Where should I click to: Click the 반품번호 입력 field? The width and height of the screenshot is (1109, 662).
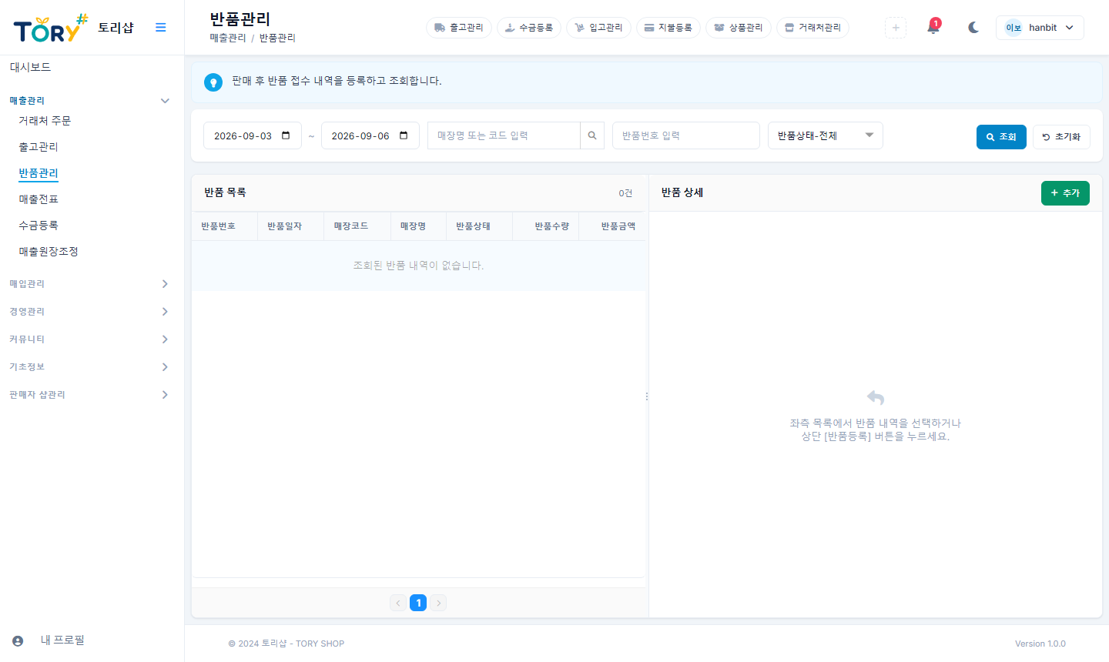(686, 135)
